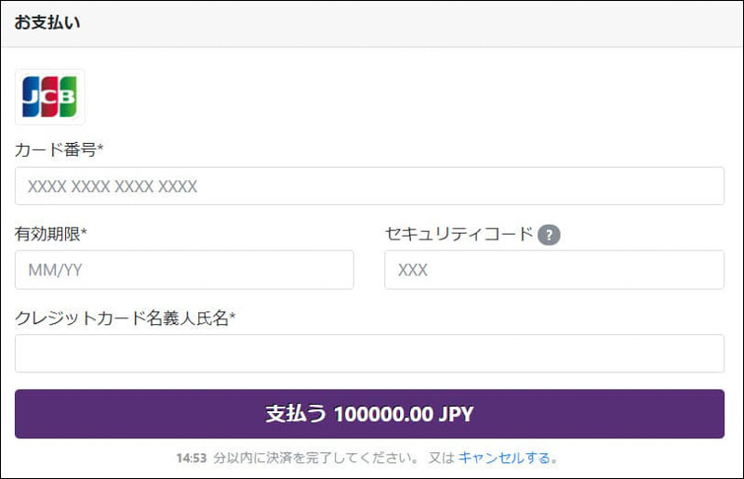
Task: Open the セキュリティコード help question mark
Action: [549, 234]
